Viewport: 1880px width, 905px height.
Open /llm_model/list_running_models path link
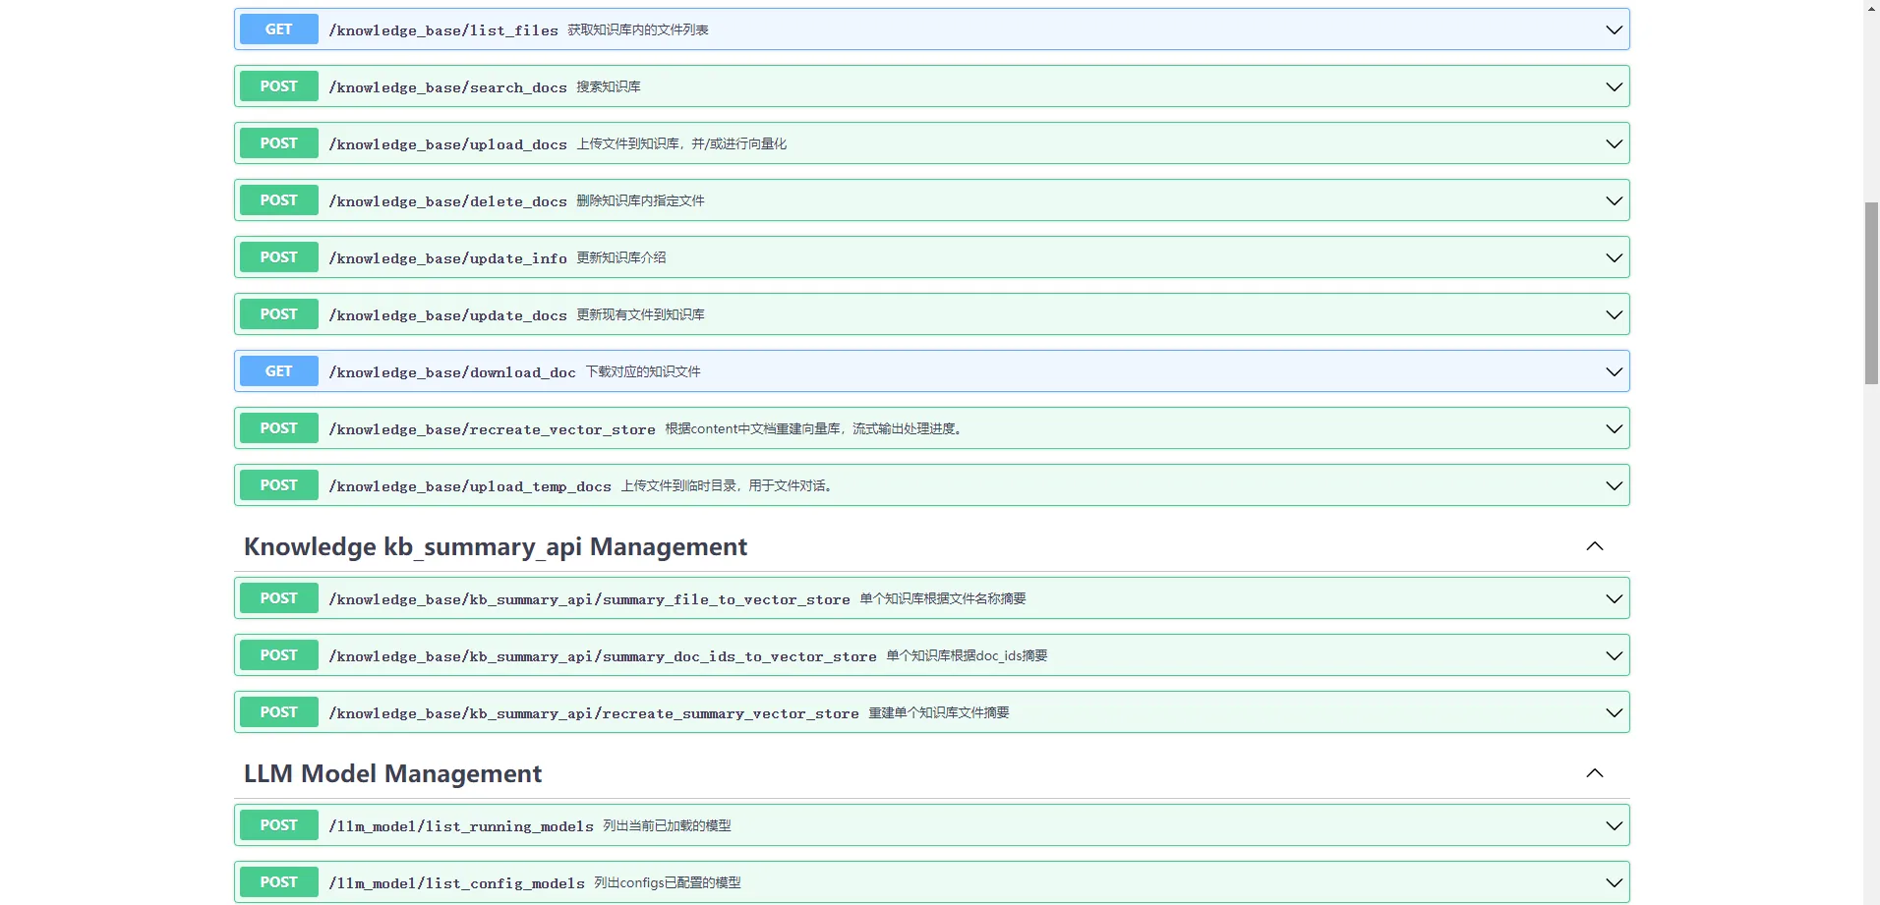tap(461, 826)
